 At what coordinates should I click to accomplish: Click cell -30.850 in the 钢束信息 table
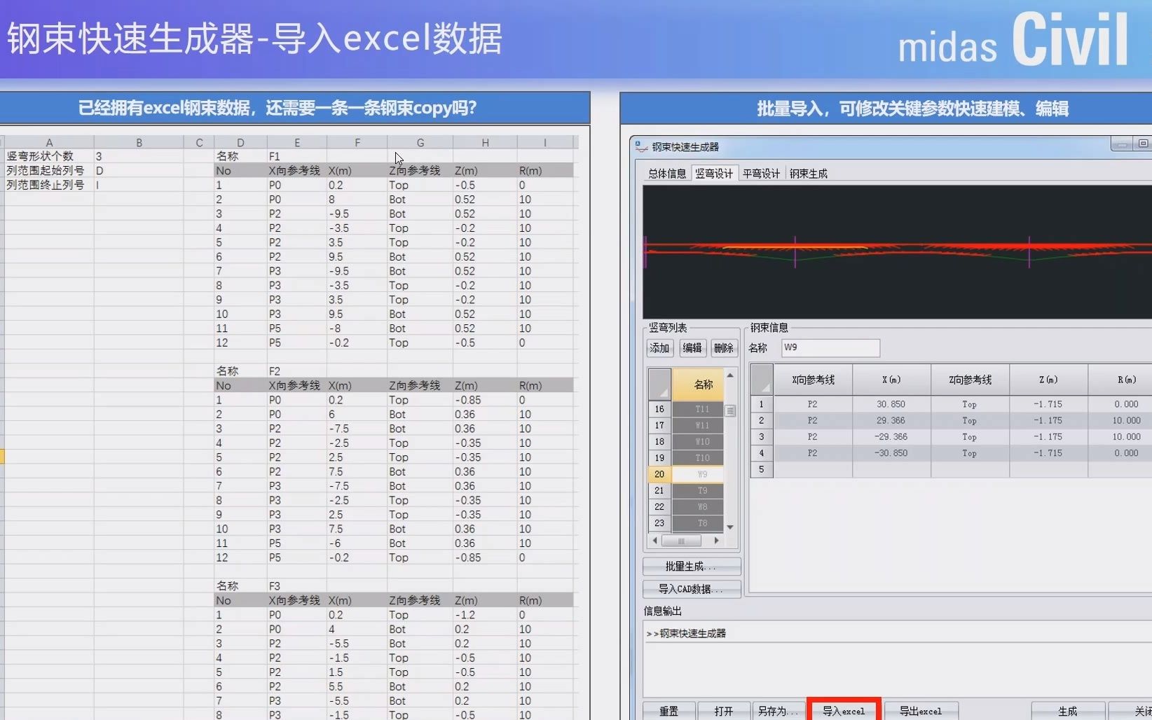(891, 453)
